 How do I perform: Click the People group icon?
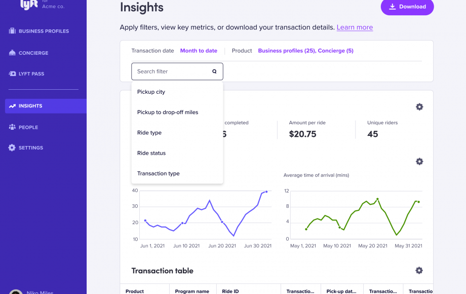click(12, 127)
